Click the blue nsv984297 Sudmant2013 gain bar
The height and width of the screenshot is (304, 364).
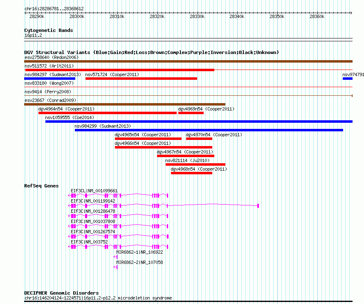point(49,79)
